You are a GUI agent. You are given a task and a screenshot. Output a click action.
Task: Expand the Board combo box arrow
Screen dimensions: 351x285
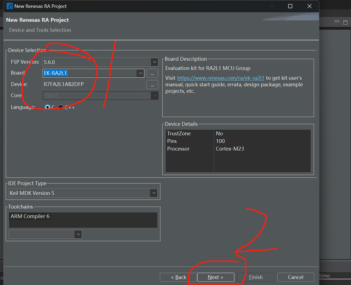tap(140, 73)
